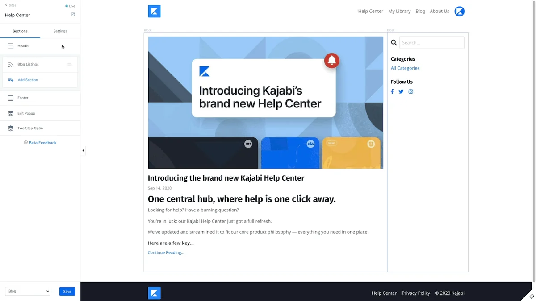Grab the Blog Listings drag handle
The height and width of the screenshot is (301, 536).
tap(70, 65)
